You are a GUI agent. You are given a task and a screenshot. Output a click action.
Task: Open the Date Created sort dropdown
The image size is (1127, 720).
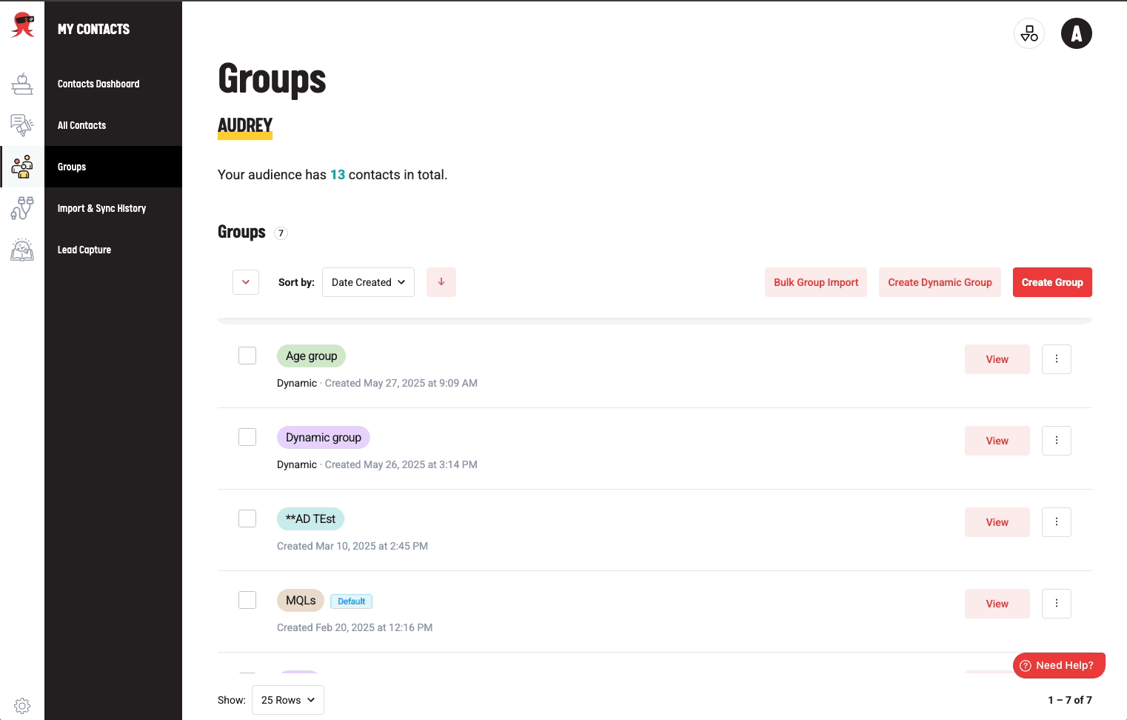pyautogui.click(x=368, y=282)
